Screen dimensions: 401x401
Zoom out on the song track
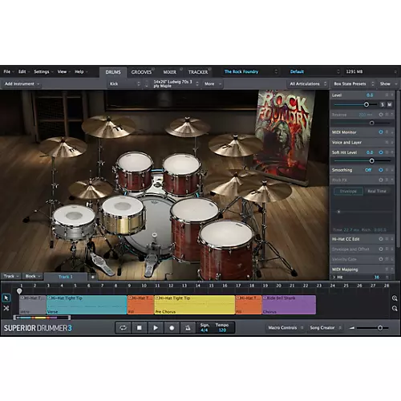pos(395,309)
